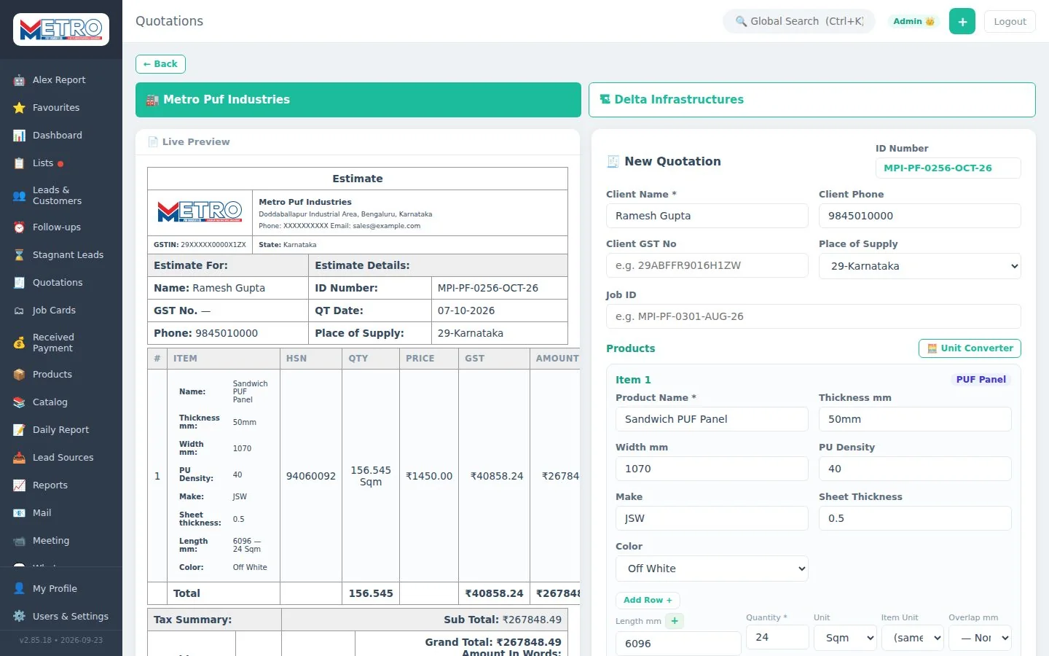Open the Alex Report robot icon

click(x=19, y=80)
